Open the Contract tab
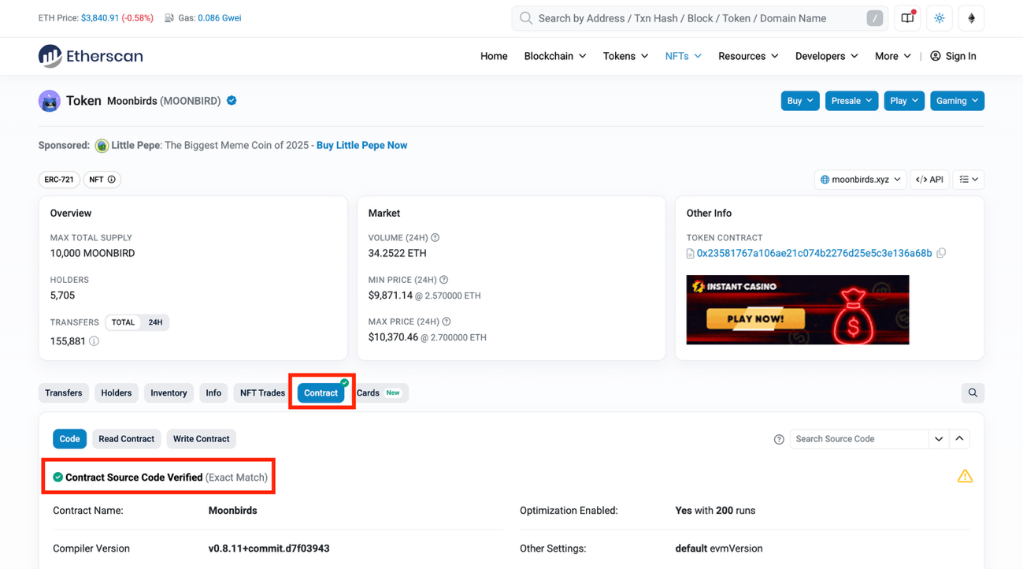The height and width of the screenshot is (569, 1023). [x=321, y=393]
